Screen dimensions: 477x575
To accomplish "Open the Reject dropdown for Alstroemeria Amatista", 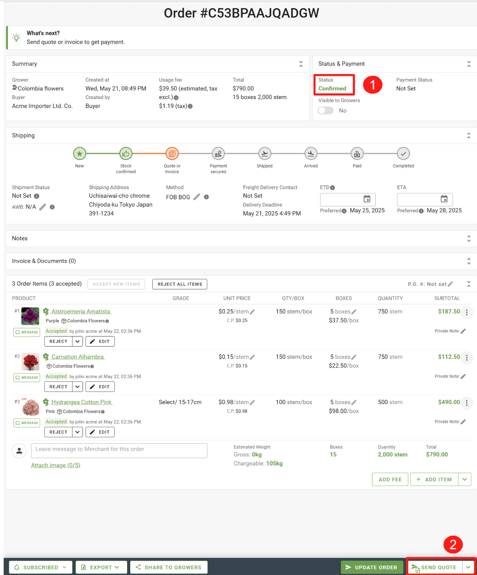I will click(x=77, y=341).
